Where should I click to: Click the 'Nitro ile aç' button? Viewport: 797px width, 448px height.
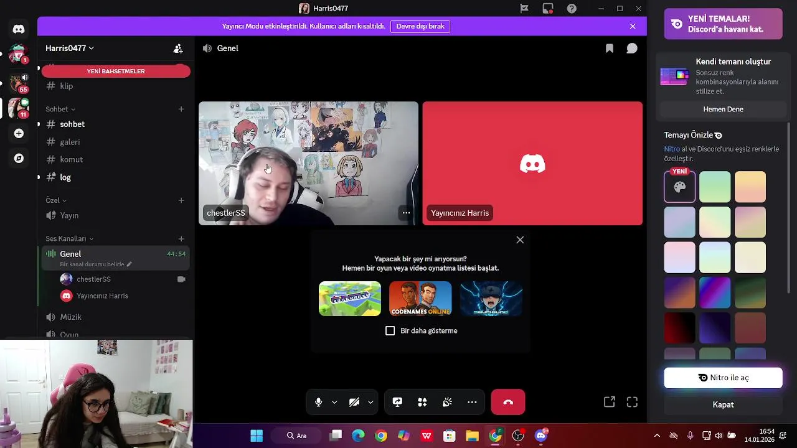tap(723, 378)
